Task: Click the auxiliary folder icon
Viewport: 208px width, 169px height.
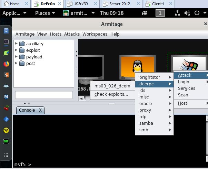Action: (x=22, y=44)
